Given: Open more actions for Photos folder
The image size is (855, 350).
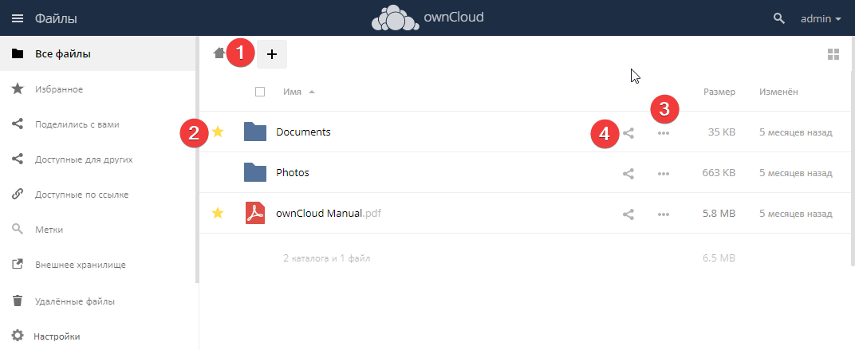Looking at the screenshot, I should pyautogui.click(x=664, y=173).
